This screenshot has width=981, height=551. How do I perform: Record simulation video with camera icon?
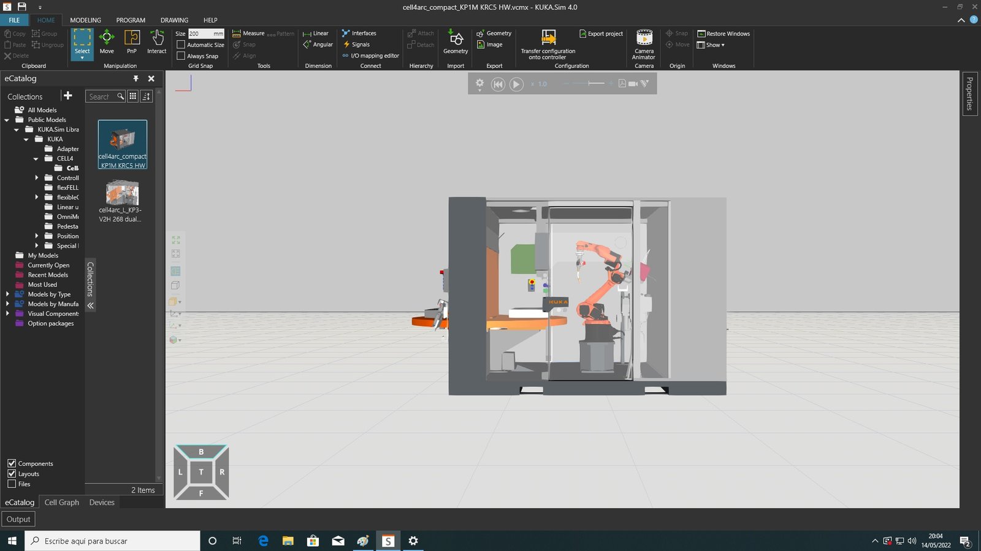pos(633,83)
